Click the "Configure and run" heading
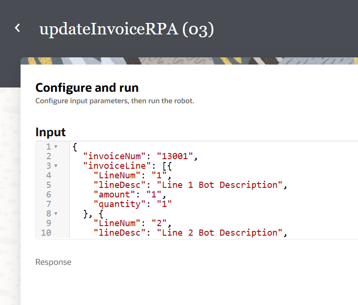 (87, 88)
